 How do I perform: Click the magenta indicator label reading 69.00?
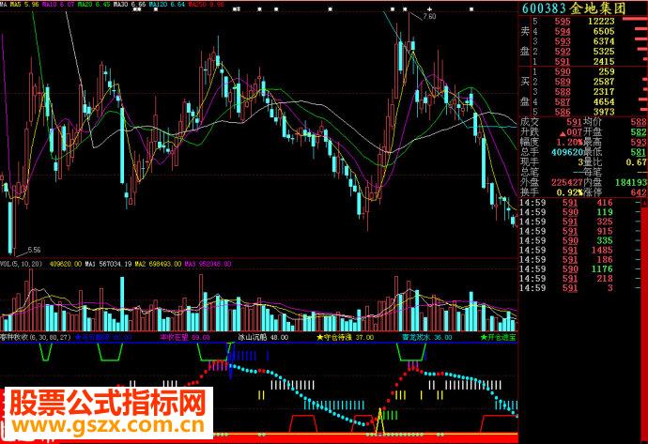[185, 337]
